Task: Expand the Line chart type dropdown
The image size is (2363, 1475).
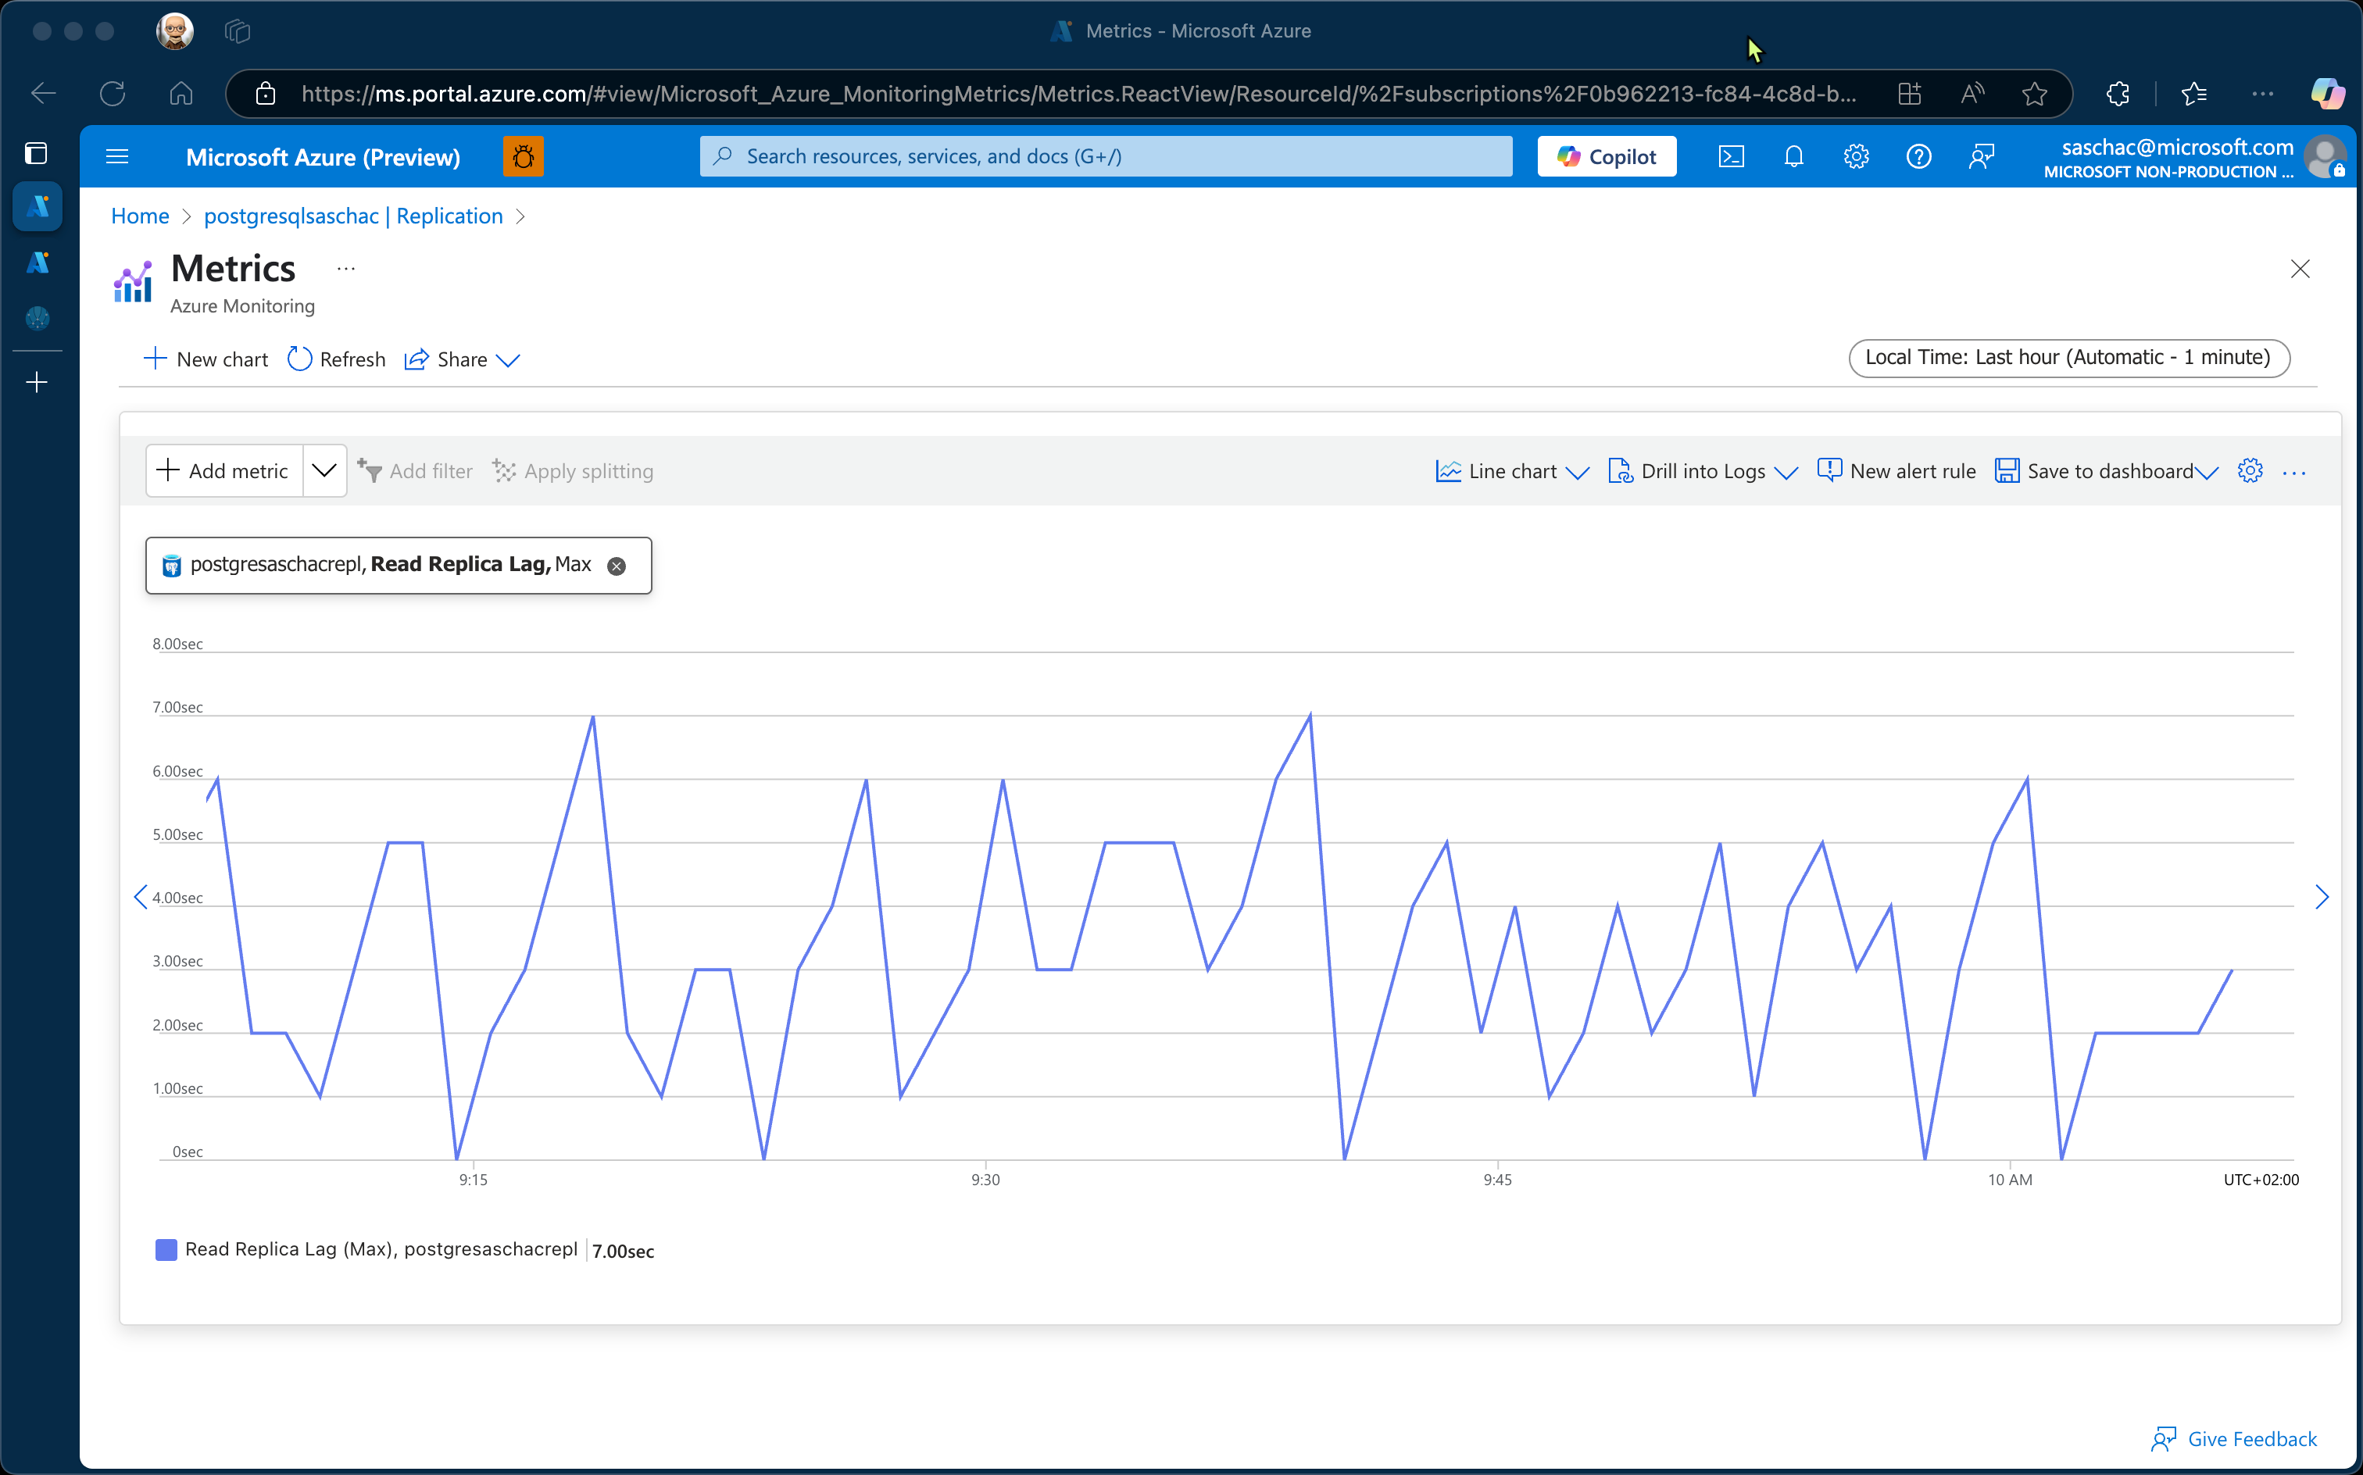Action: pos(1512,471)
